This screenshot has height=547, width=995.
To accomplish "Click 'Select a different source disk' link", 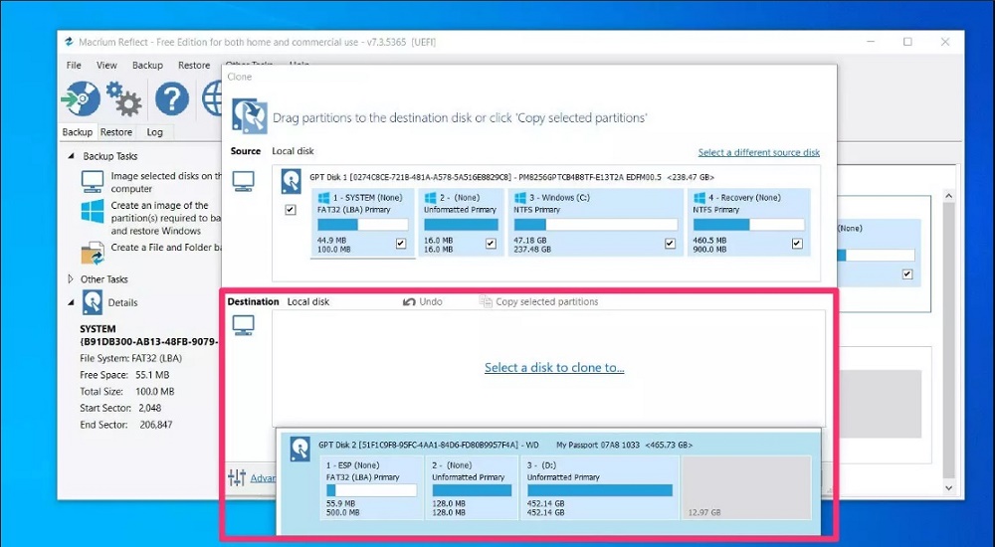I will (759, 152).
